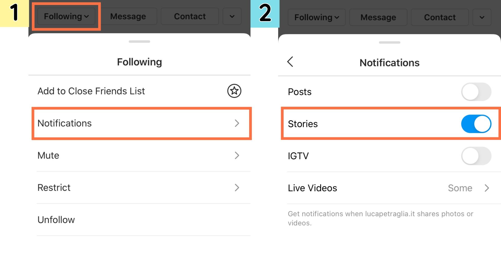Tap the Restrict row chevron arrow
The image size is (501, 268).
[x=237, y=188]
